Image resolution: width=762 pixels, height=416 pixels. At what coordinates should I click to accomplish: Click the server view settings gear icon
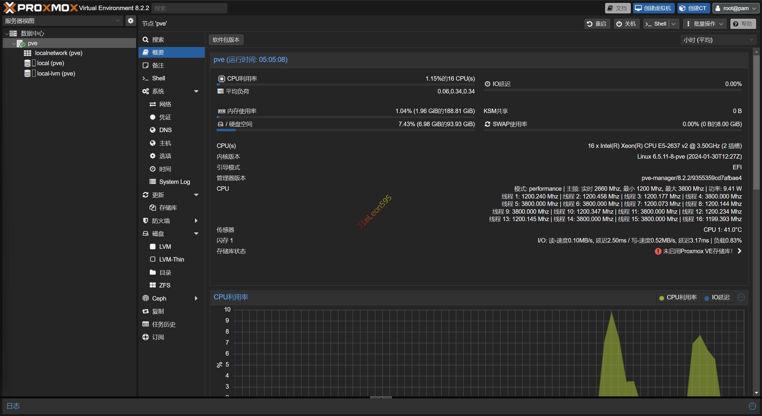[130, 21]
